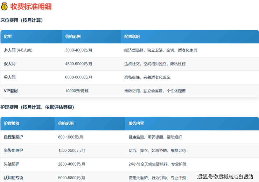Click the 认知症专项 row label
The width and height of the screenshot is (259, 182).
[x=14, y=177]
